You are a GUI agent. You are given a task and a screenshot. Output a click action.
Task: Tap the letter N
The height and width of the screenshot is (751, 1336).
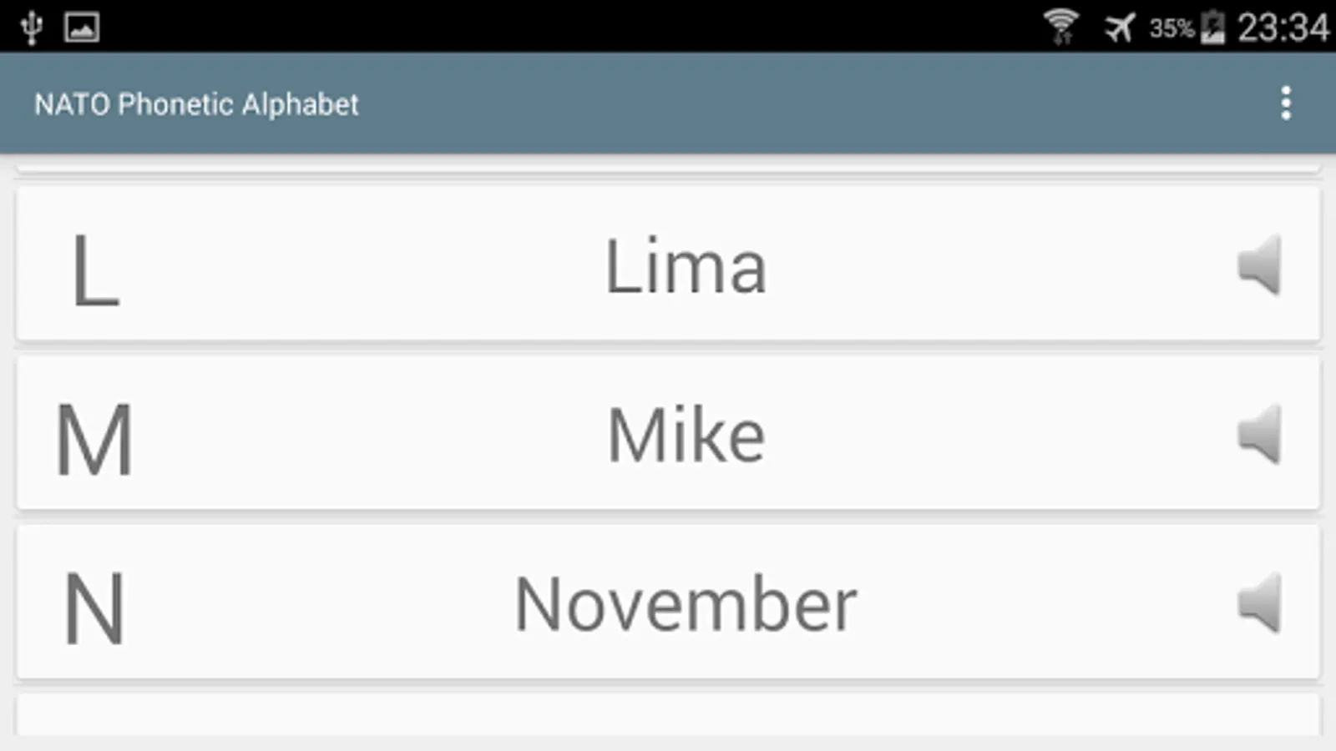click(94, 608)
